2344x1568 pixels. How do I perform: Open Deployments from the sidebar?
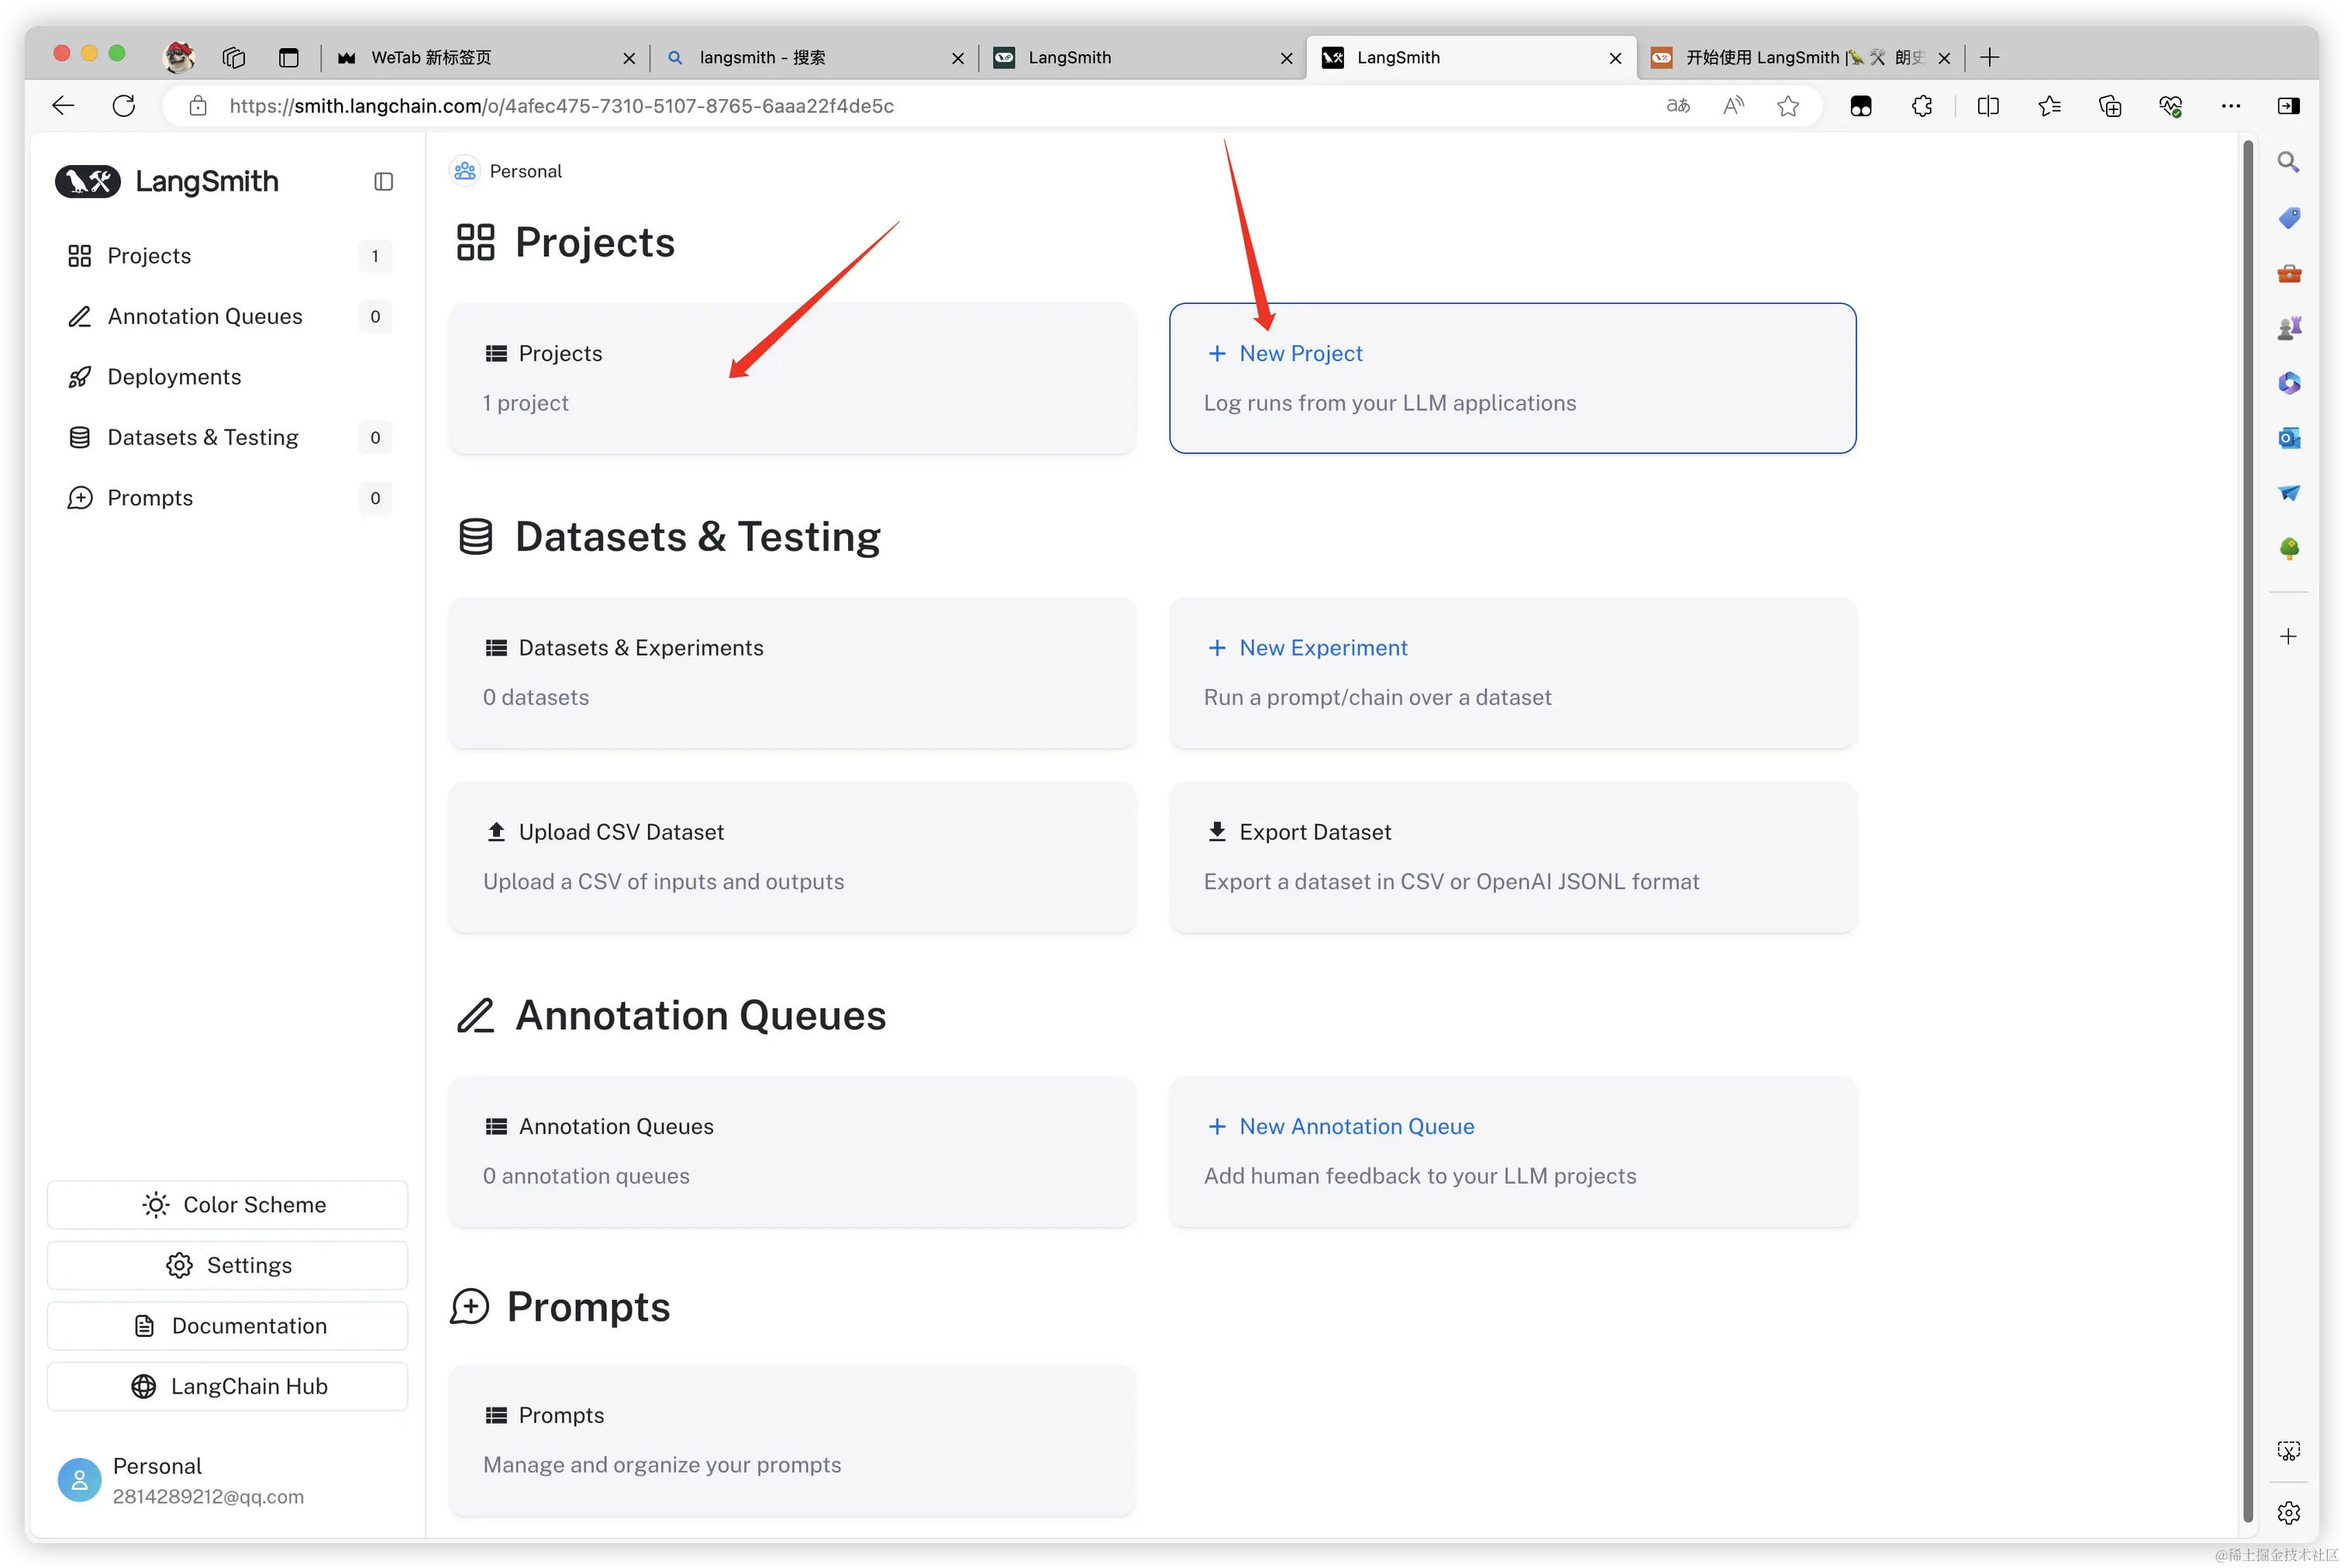click(174, 377)
